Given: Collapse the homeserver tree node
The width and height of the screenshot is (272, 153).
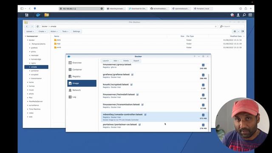Looking at the screenshot, I should [25, 36].
